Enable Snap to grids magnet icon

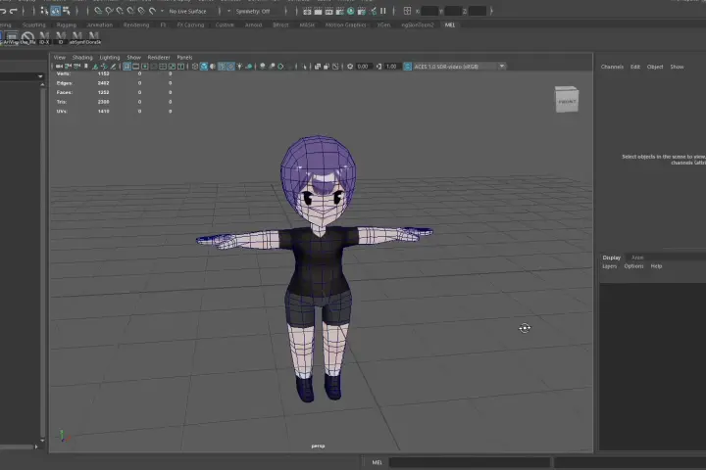pos(98,11)
